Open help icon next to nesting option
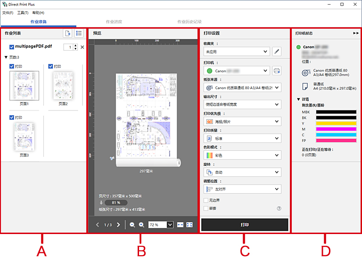Image resolution: width=362 pixels, height=258 pixels. coord(279,208)
